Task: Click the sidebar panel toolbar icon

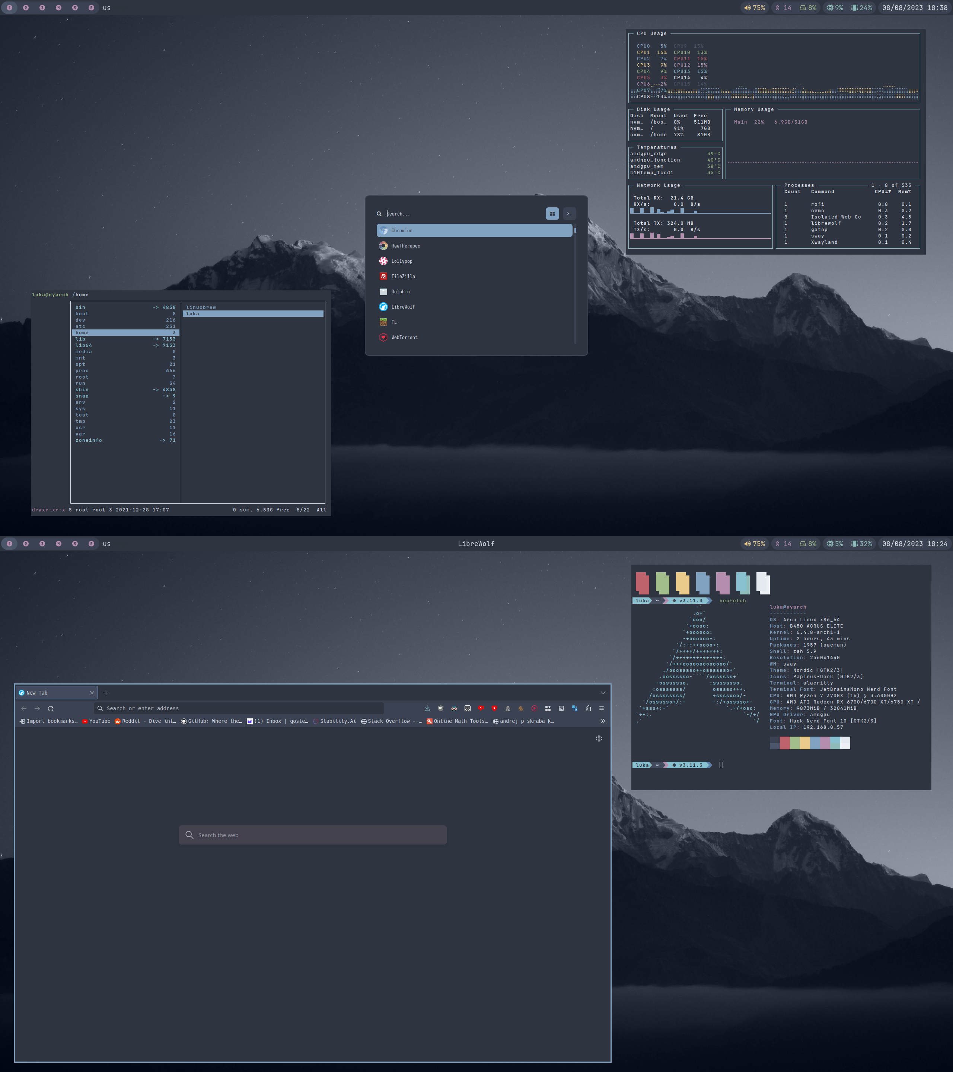Action: tap(561, 708)
